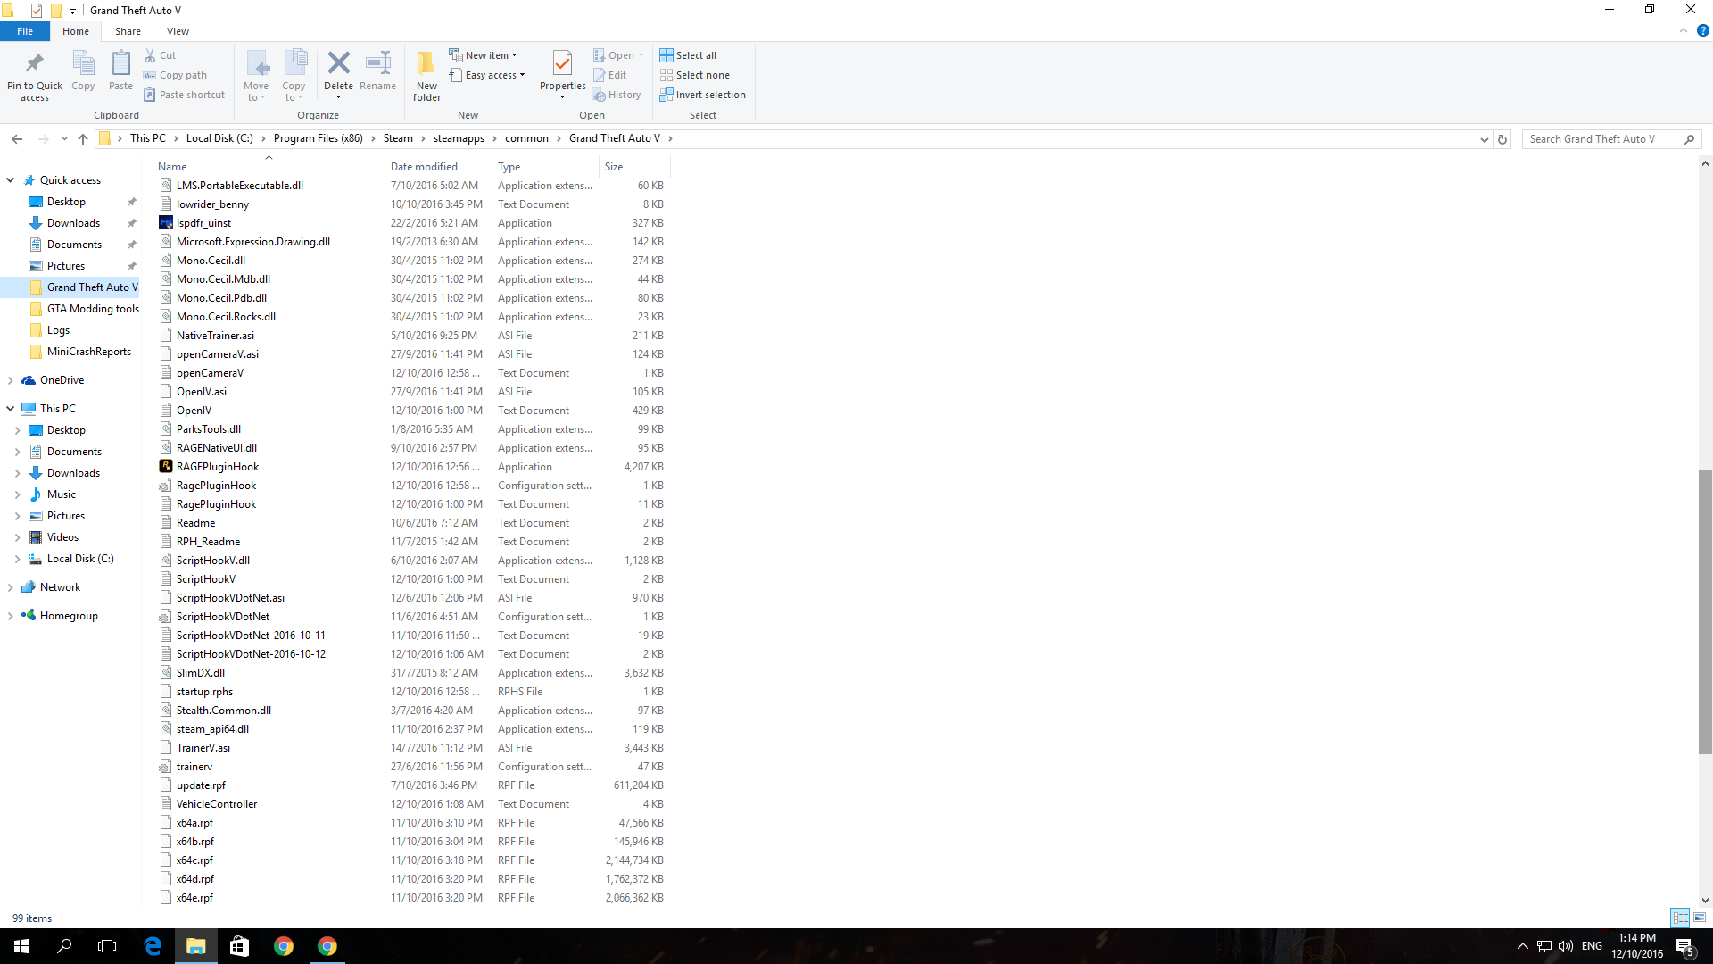Click the Search Grand Theft Auto V field
Image resolution: width=1713 pixels, height=964 pixels.
[x=1601, y=139]
